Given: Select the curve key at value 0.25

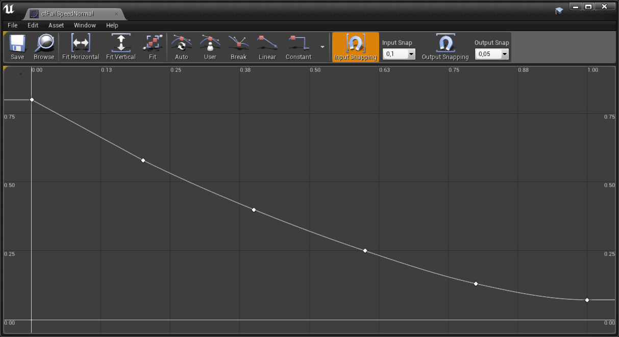Looking at the screenshot, I should [365, 250].
